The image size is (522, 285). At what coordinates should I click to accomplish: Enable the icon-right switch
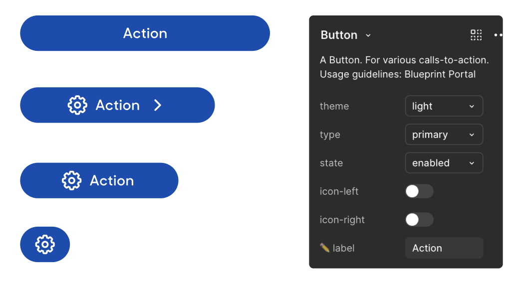419,220
